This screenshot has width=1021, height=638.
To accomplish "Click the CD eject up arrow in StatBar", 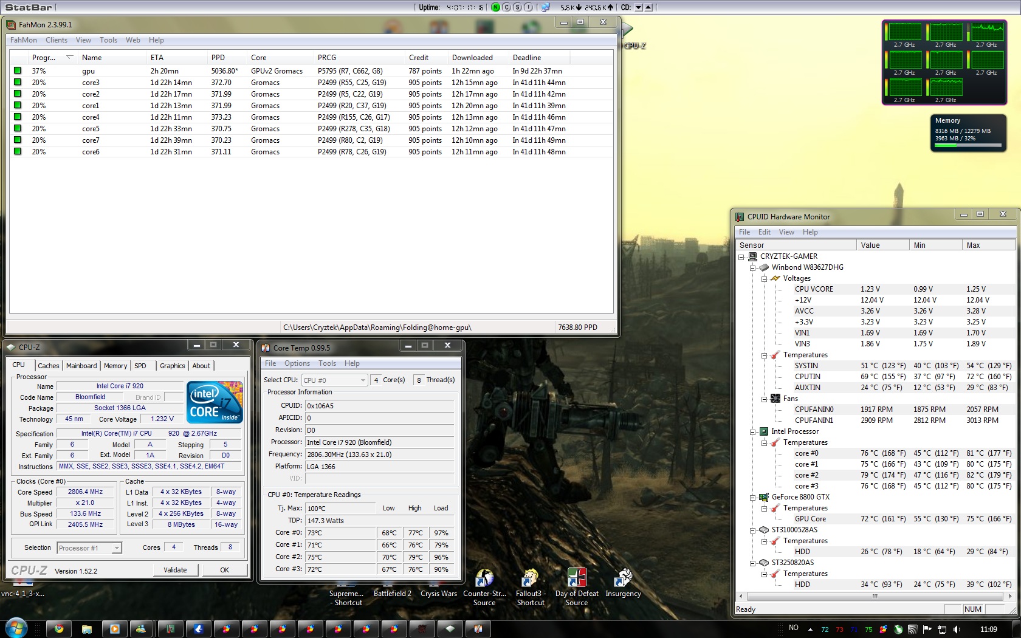I will (x=648, y=7).
